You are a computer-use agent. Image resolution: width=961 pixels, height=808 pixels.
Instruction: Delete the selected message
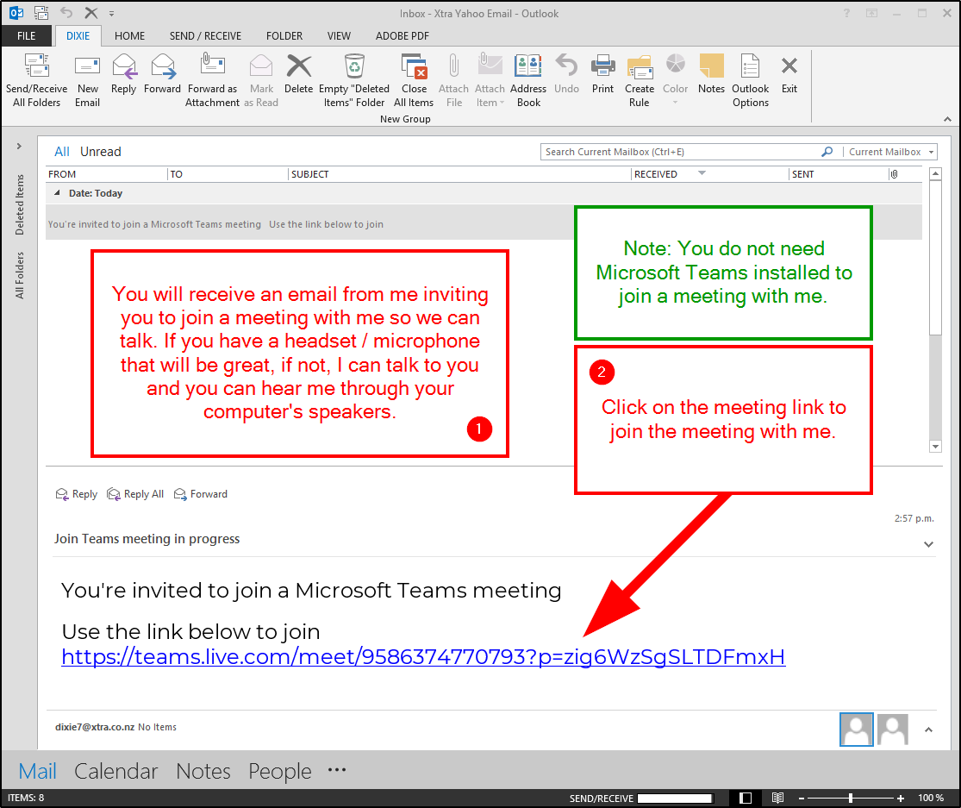click(299, 74)
